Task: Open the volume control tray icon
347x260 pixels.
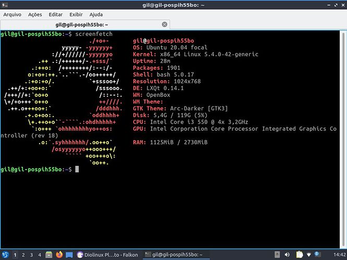Action: pyautogui.click(x=287, y=255)
